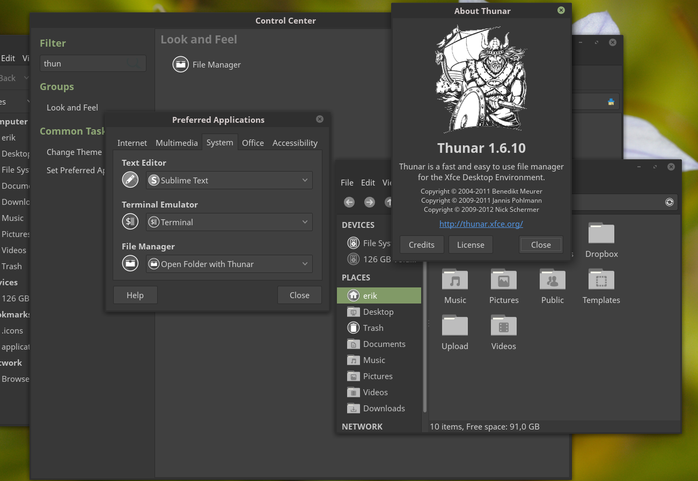Open the Public folder icon
Image resolution: width=698 pixels, height=481 pixels.
pos(553,280)
